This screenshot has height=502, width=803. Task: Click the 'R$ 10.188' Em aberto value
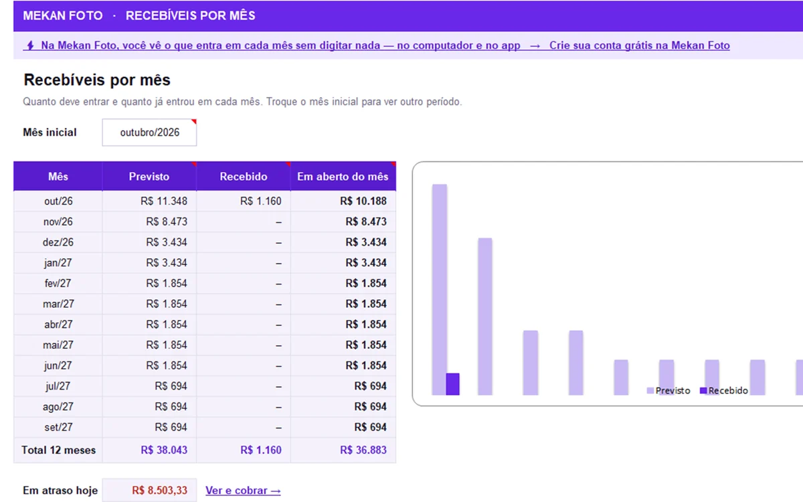pyautogui.click(x=363, y=201)
